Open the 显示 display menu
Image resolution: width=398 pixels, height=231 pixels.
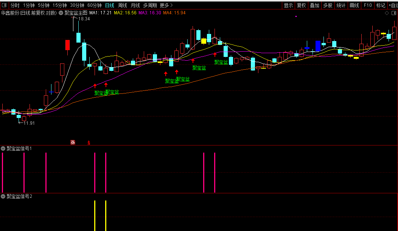pos(289,5)
